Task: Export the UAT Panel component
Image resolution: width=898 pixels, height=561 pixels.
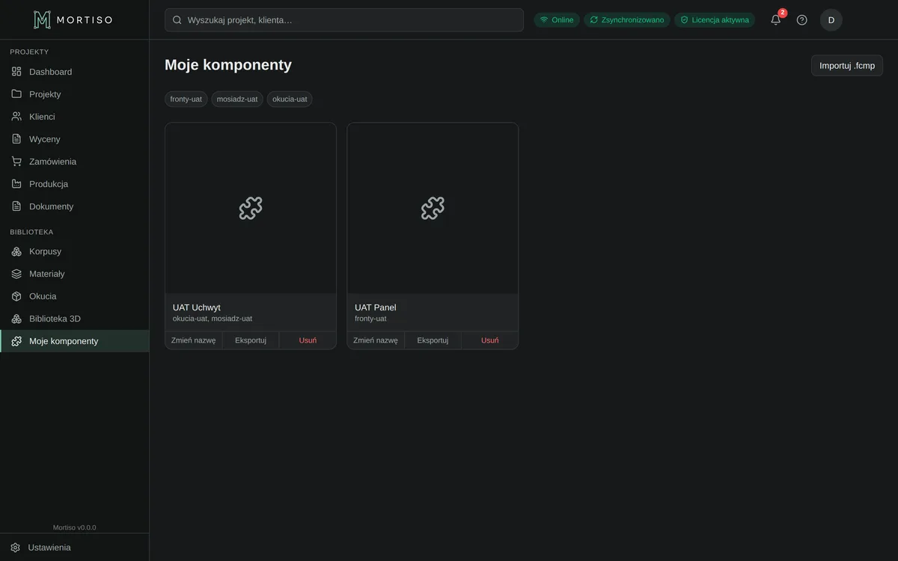Action: [433, 340]
